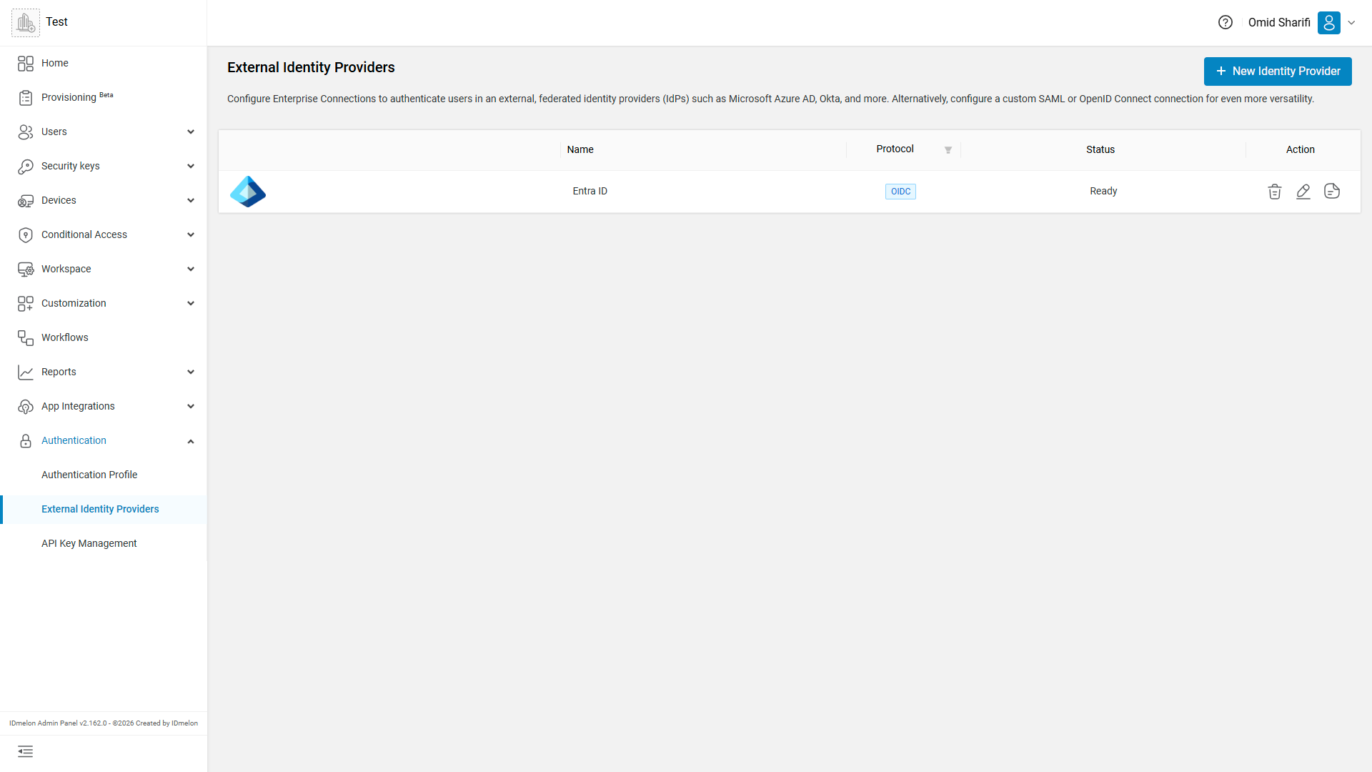Go to Workflows in sidebar
The width and height of the screenshot is (1372, 772).
[x=104, y=337]
